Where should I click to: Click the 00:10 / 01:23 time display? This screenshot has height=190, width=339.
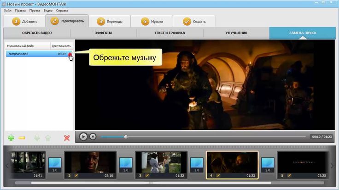pos(321,137)
